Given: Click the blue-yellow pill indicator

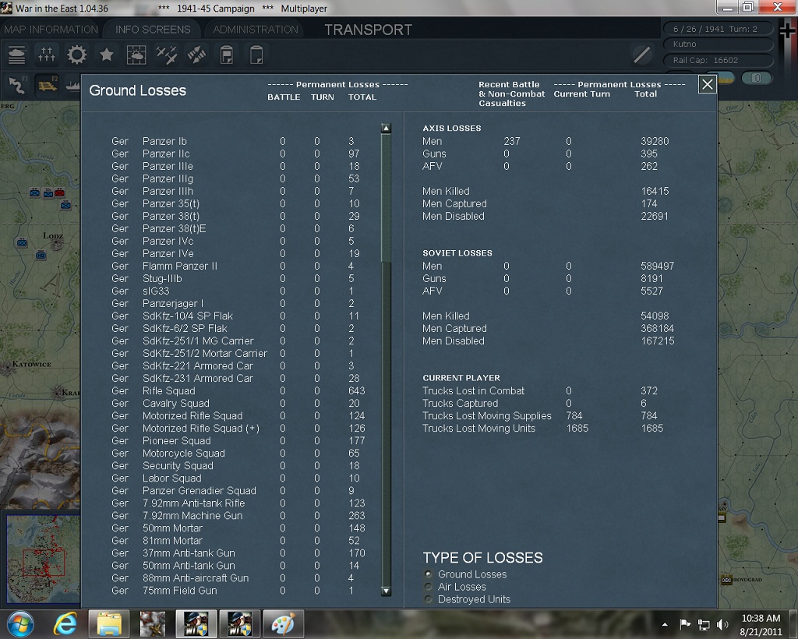Looking at the screenshot, I should [726, 78].
